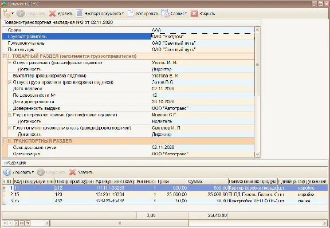Click the properties vertical scrollbar thumb

point(257,64)
